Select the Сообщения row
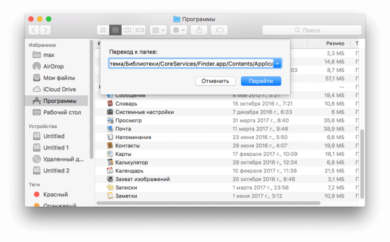 tap(227, 96)
